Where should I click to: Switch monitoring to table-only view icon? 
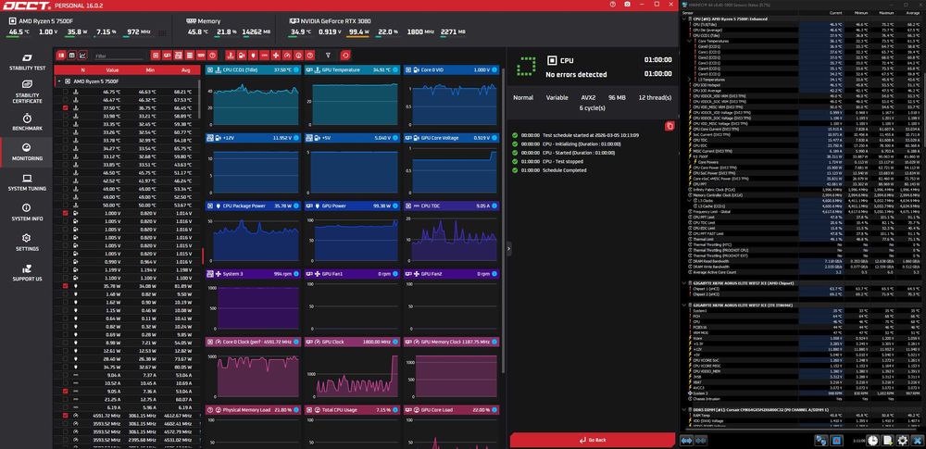[72, 55]
